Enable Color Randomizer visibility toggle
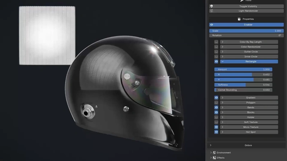Viewport: 287px width, 161px height. (216, 47)
